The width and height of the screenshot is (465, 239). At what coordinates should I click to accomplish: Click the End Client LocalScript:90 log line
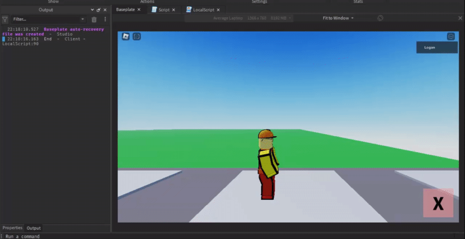click(45, 41)
